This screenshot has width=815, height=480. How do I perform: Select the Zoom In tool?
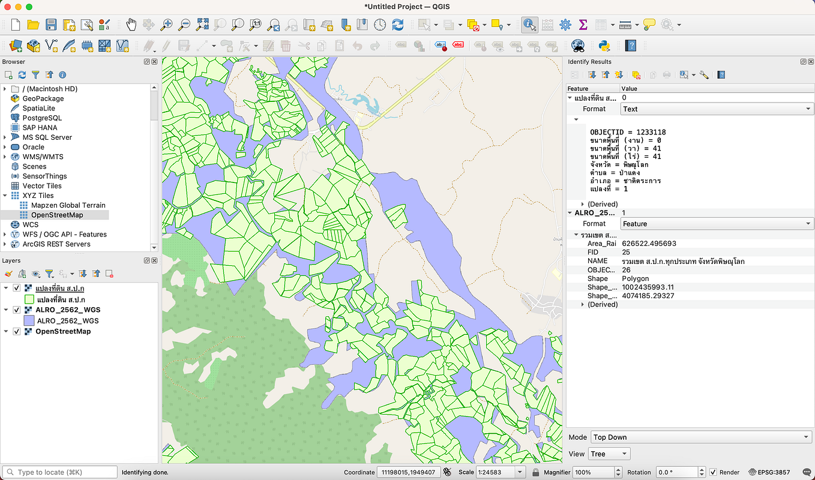[x=167, y=25]
